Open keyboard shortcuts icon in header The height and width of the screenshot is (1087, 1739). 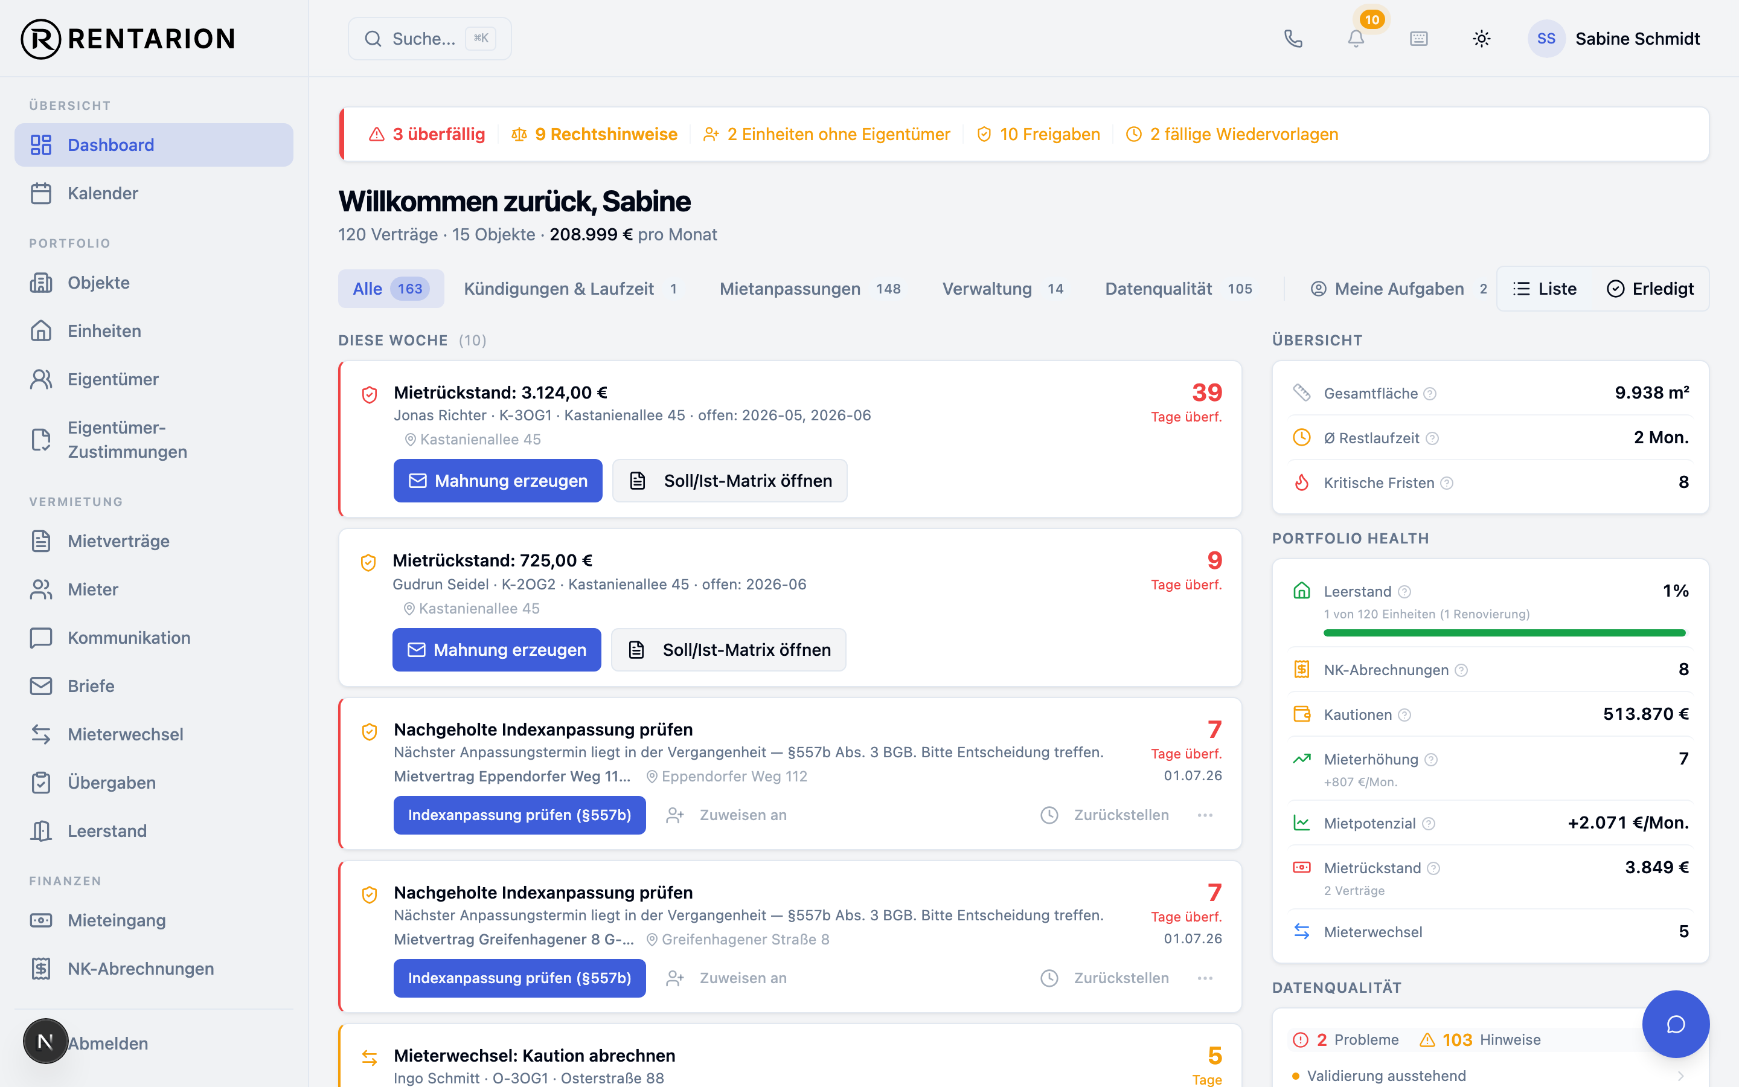click(x=1418, y=39)
